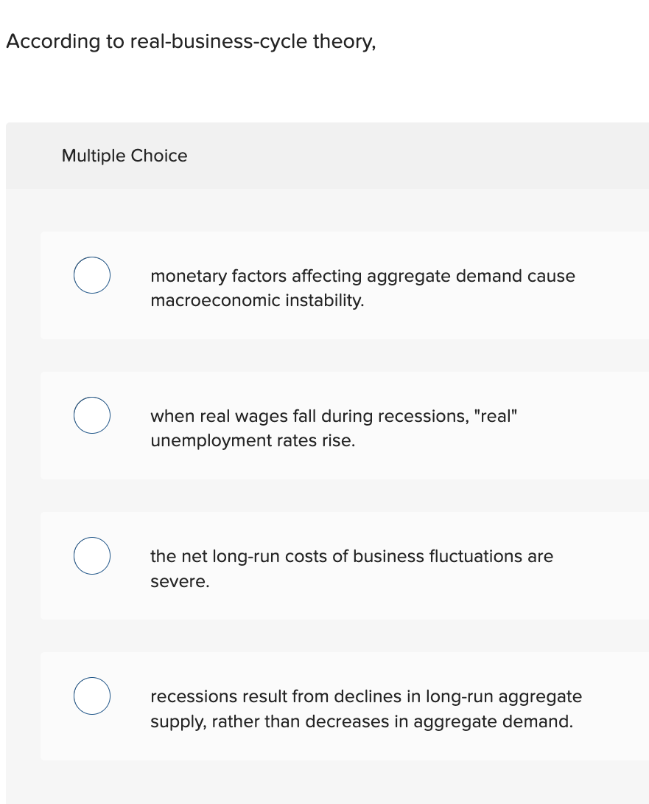649x804 pixels.
Task: Select the radio button for the real wages option
Action: [91, 415]
